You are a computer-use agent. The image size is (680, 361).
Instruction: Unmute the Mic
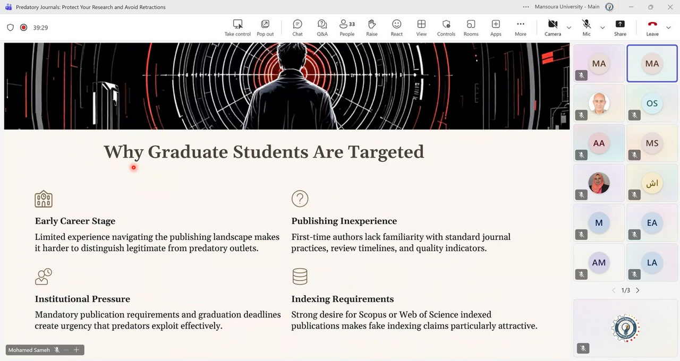[x=586, y=27]
